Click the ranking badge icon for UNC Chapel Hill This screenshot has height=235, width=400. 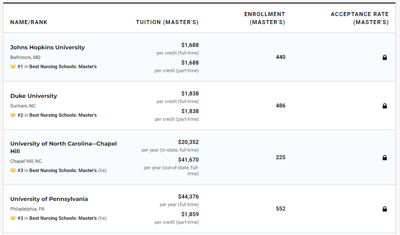13,170
